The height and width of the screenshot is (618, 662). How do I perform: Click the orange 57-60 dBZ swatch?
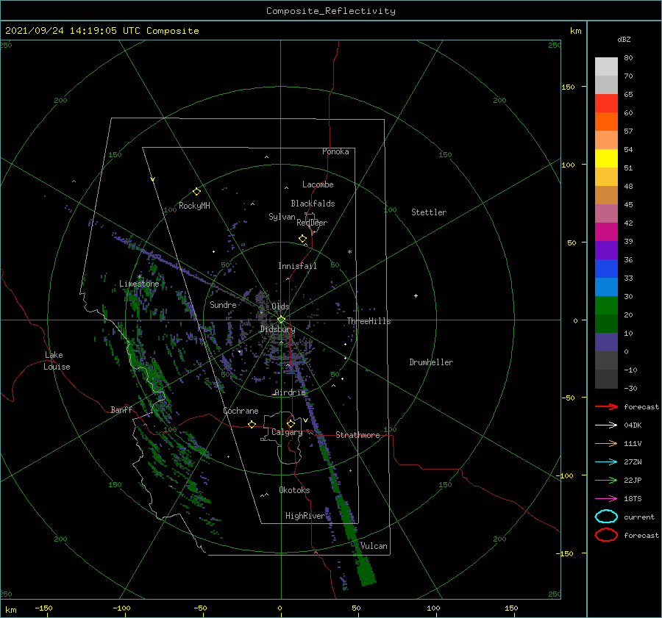(606, 122)
